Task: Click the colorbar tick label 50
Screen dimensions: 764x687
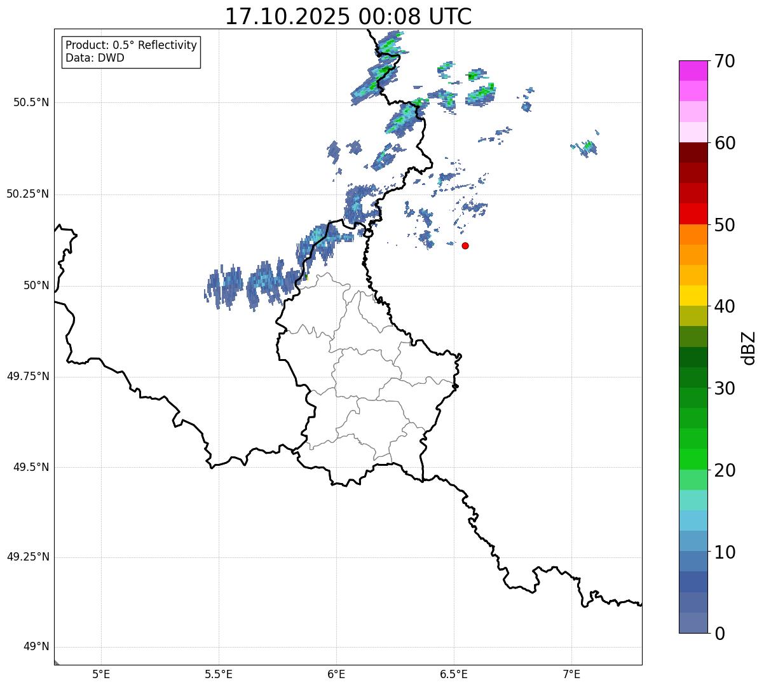Action: [x=725, y=226]
